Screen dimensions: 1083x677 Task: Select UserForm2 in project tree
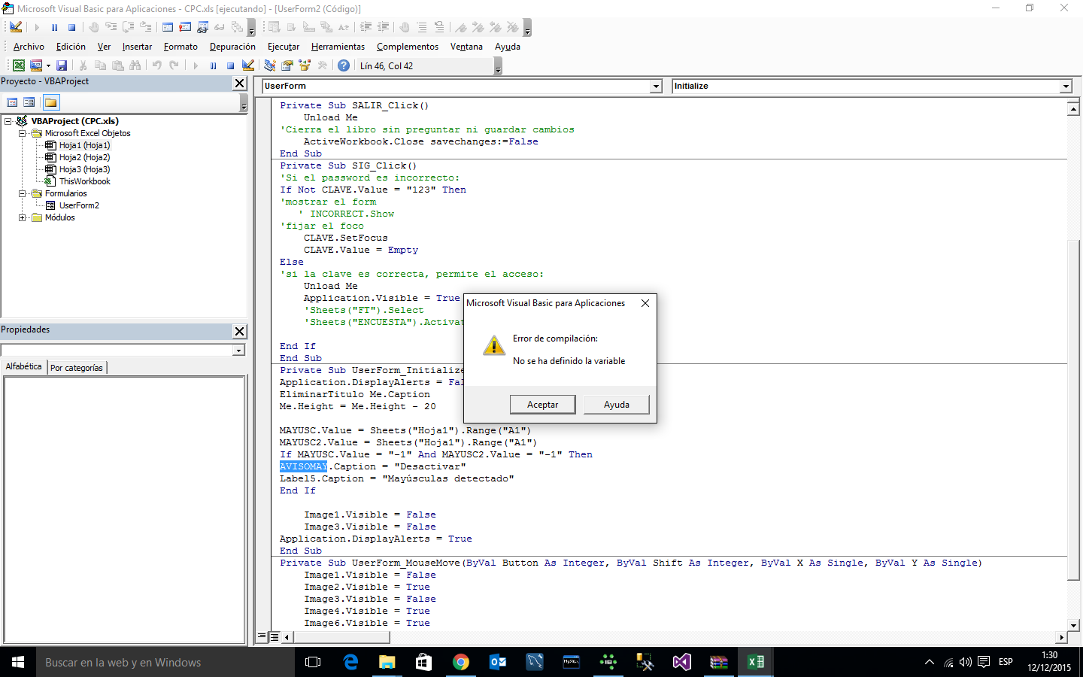point(79,205)
